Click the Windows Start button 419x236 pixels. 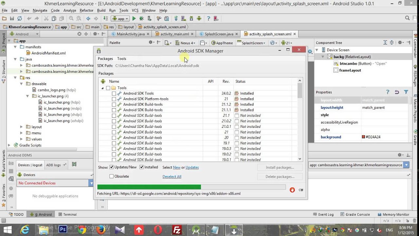(x=7, y=230)
